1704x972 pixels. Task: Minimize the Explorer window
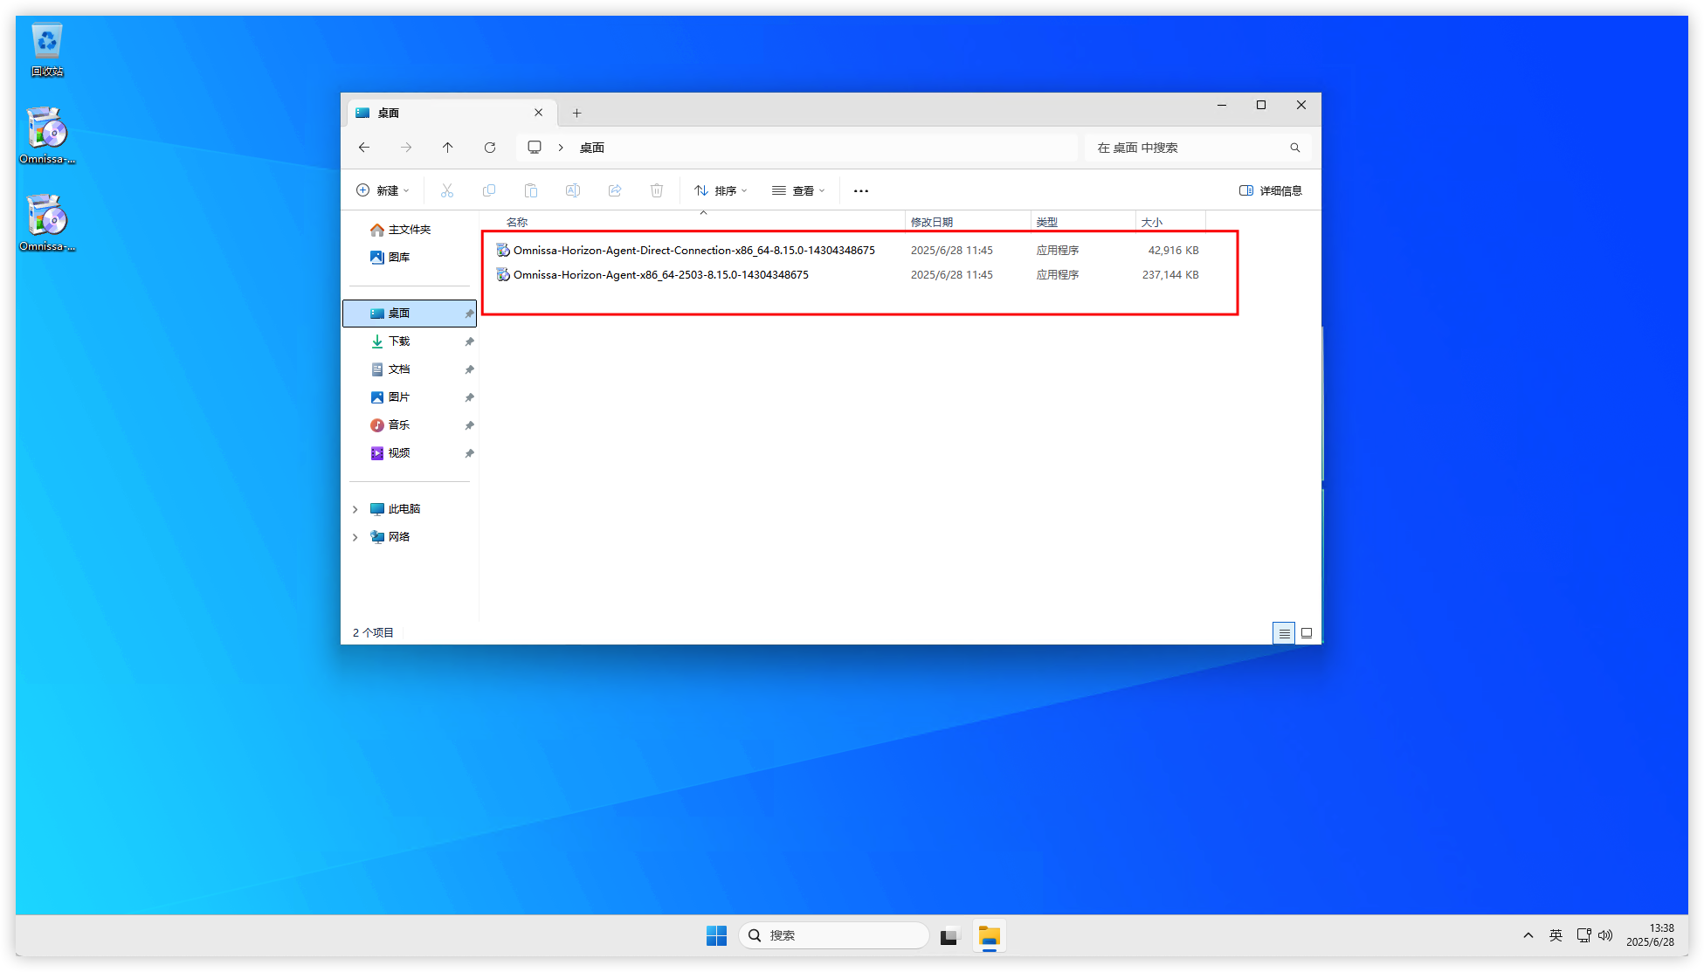coord(1222,105)
